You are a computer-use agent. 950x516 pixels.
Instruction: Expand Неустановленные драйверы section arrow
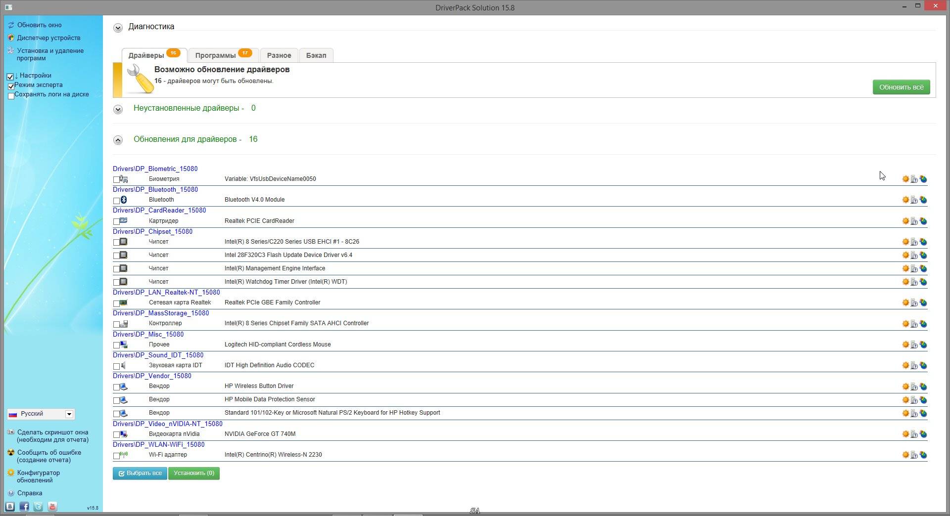(x=118, y=109)
